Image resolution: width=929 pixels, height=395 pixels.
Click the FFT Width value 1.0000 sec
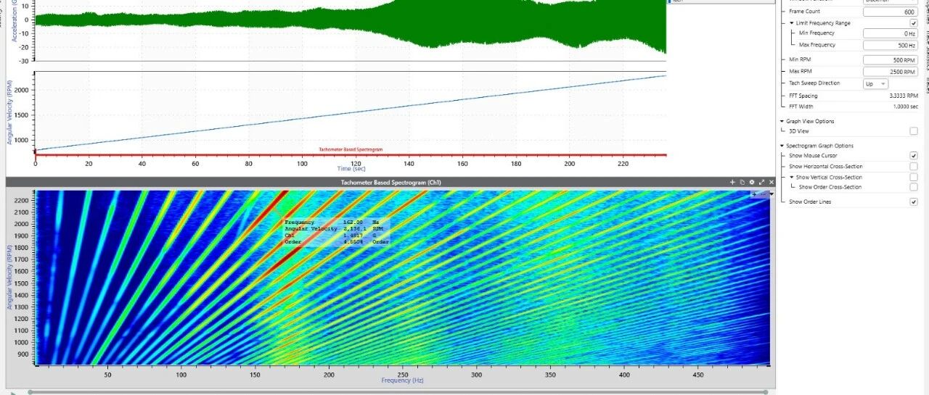pos(906,107)
